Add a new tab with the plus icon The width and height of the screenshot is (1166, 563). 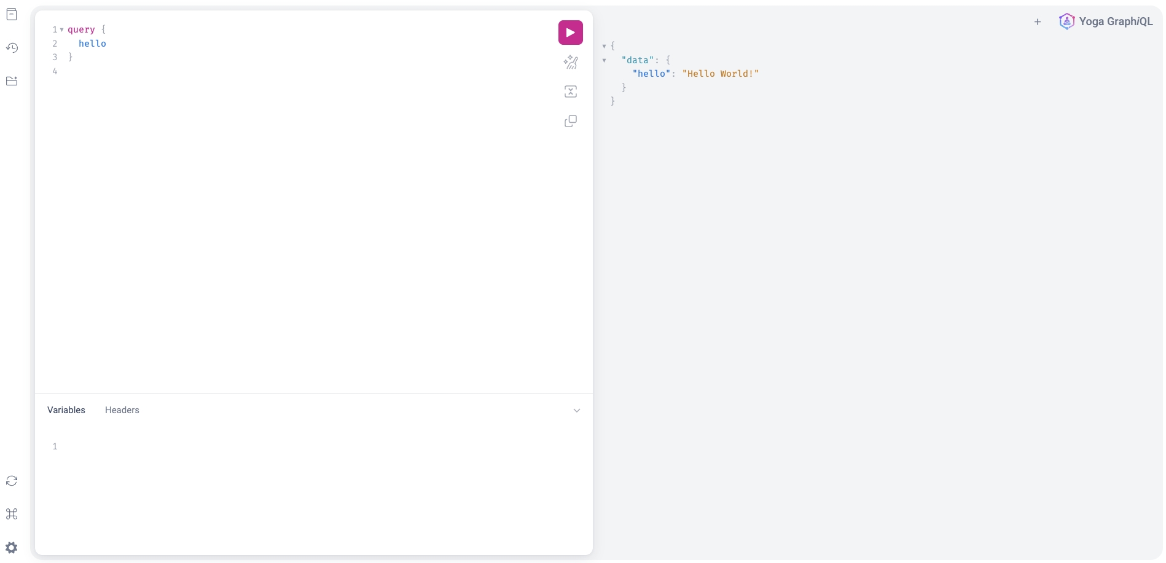coord(1038,22)
